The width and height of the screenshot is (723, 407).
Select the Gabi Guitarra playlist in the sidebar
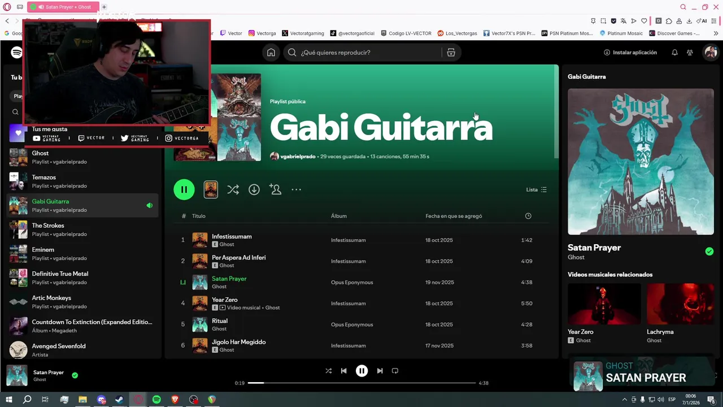(x=82, y=205)
